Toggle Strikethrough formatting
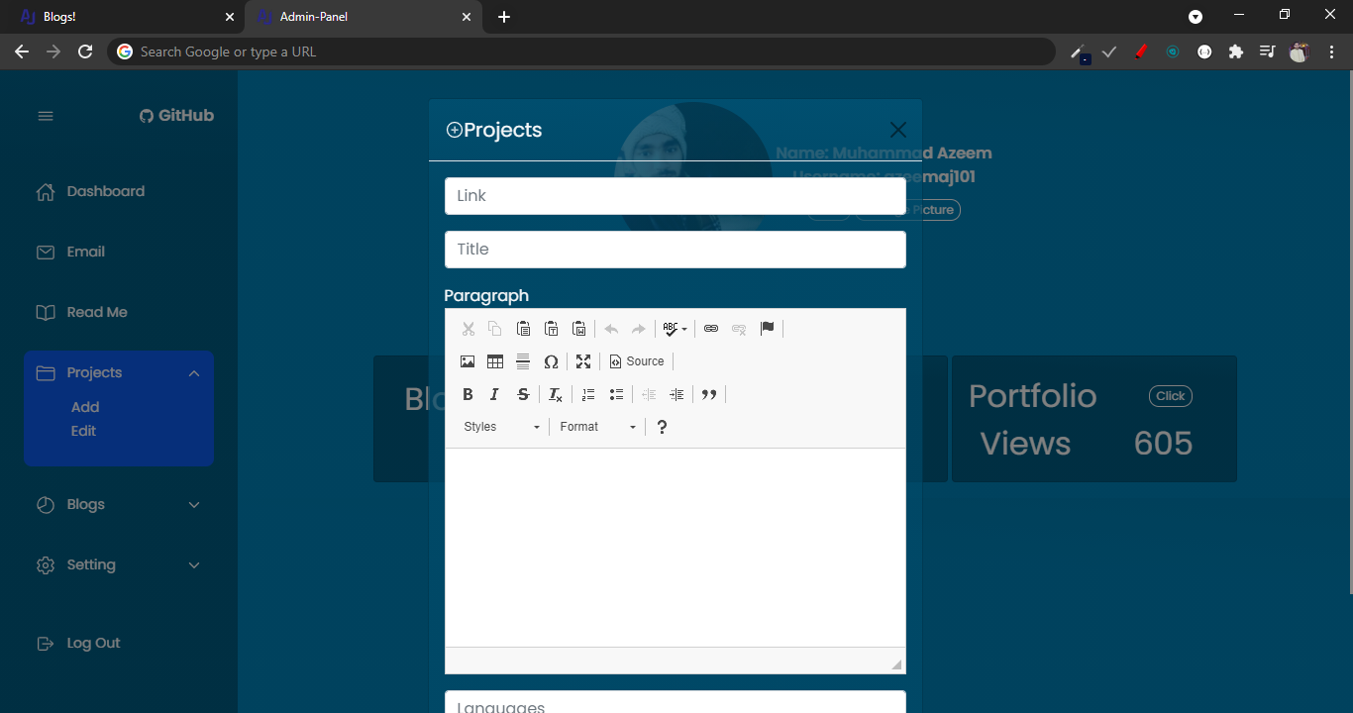 (x=523, y=394)
